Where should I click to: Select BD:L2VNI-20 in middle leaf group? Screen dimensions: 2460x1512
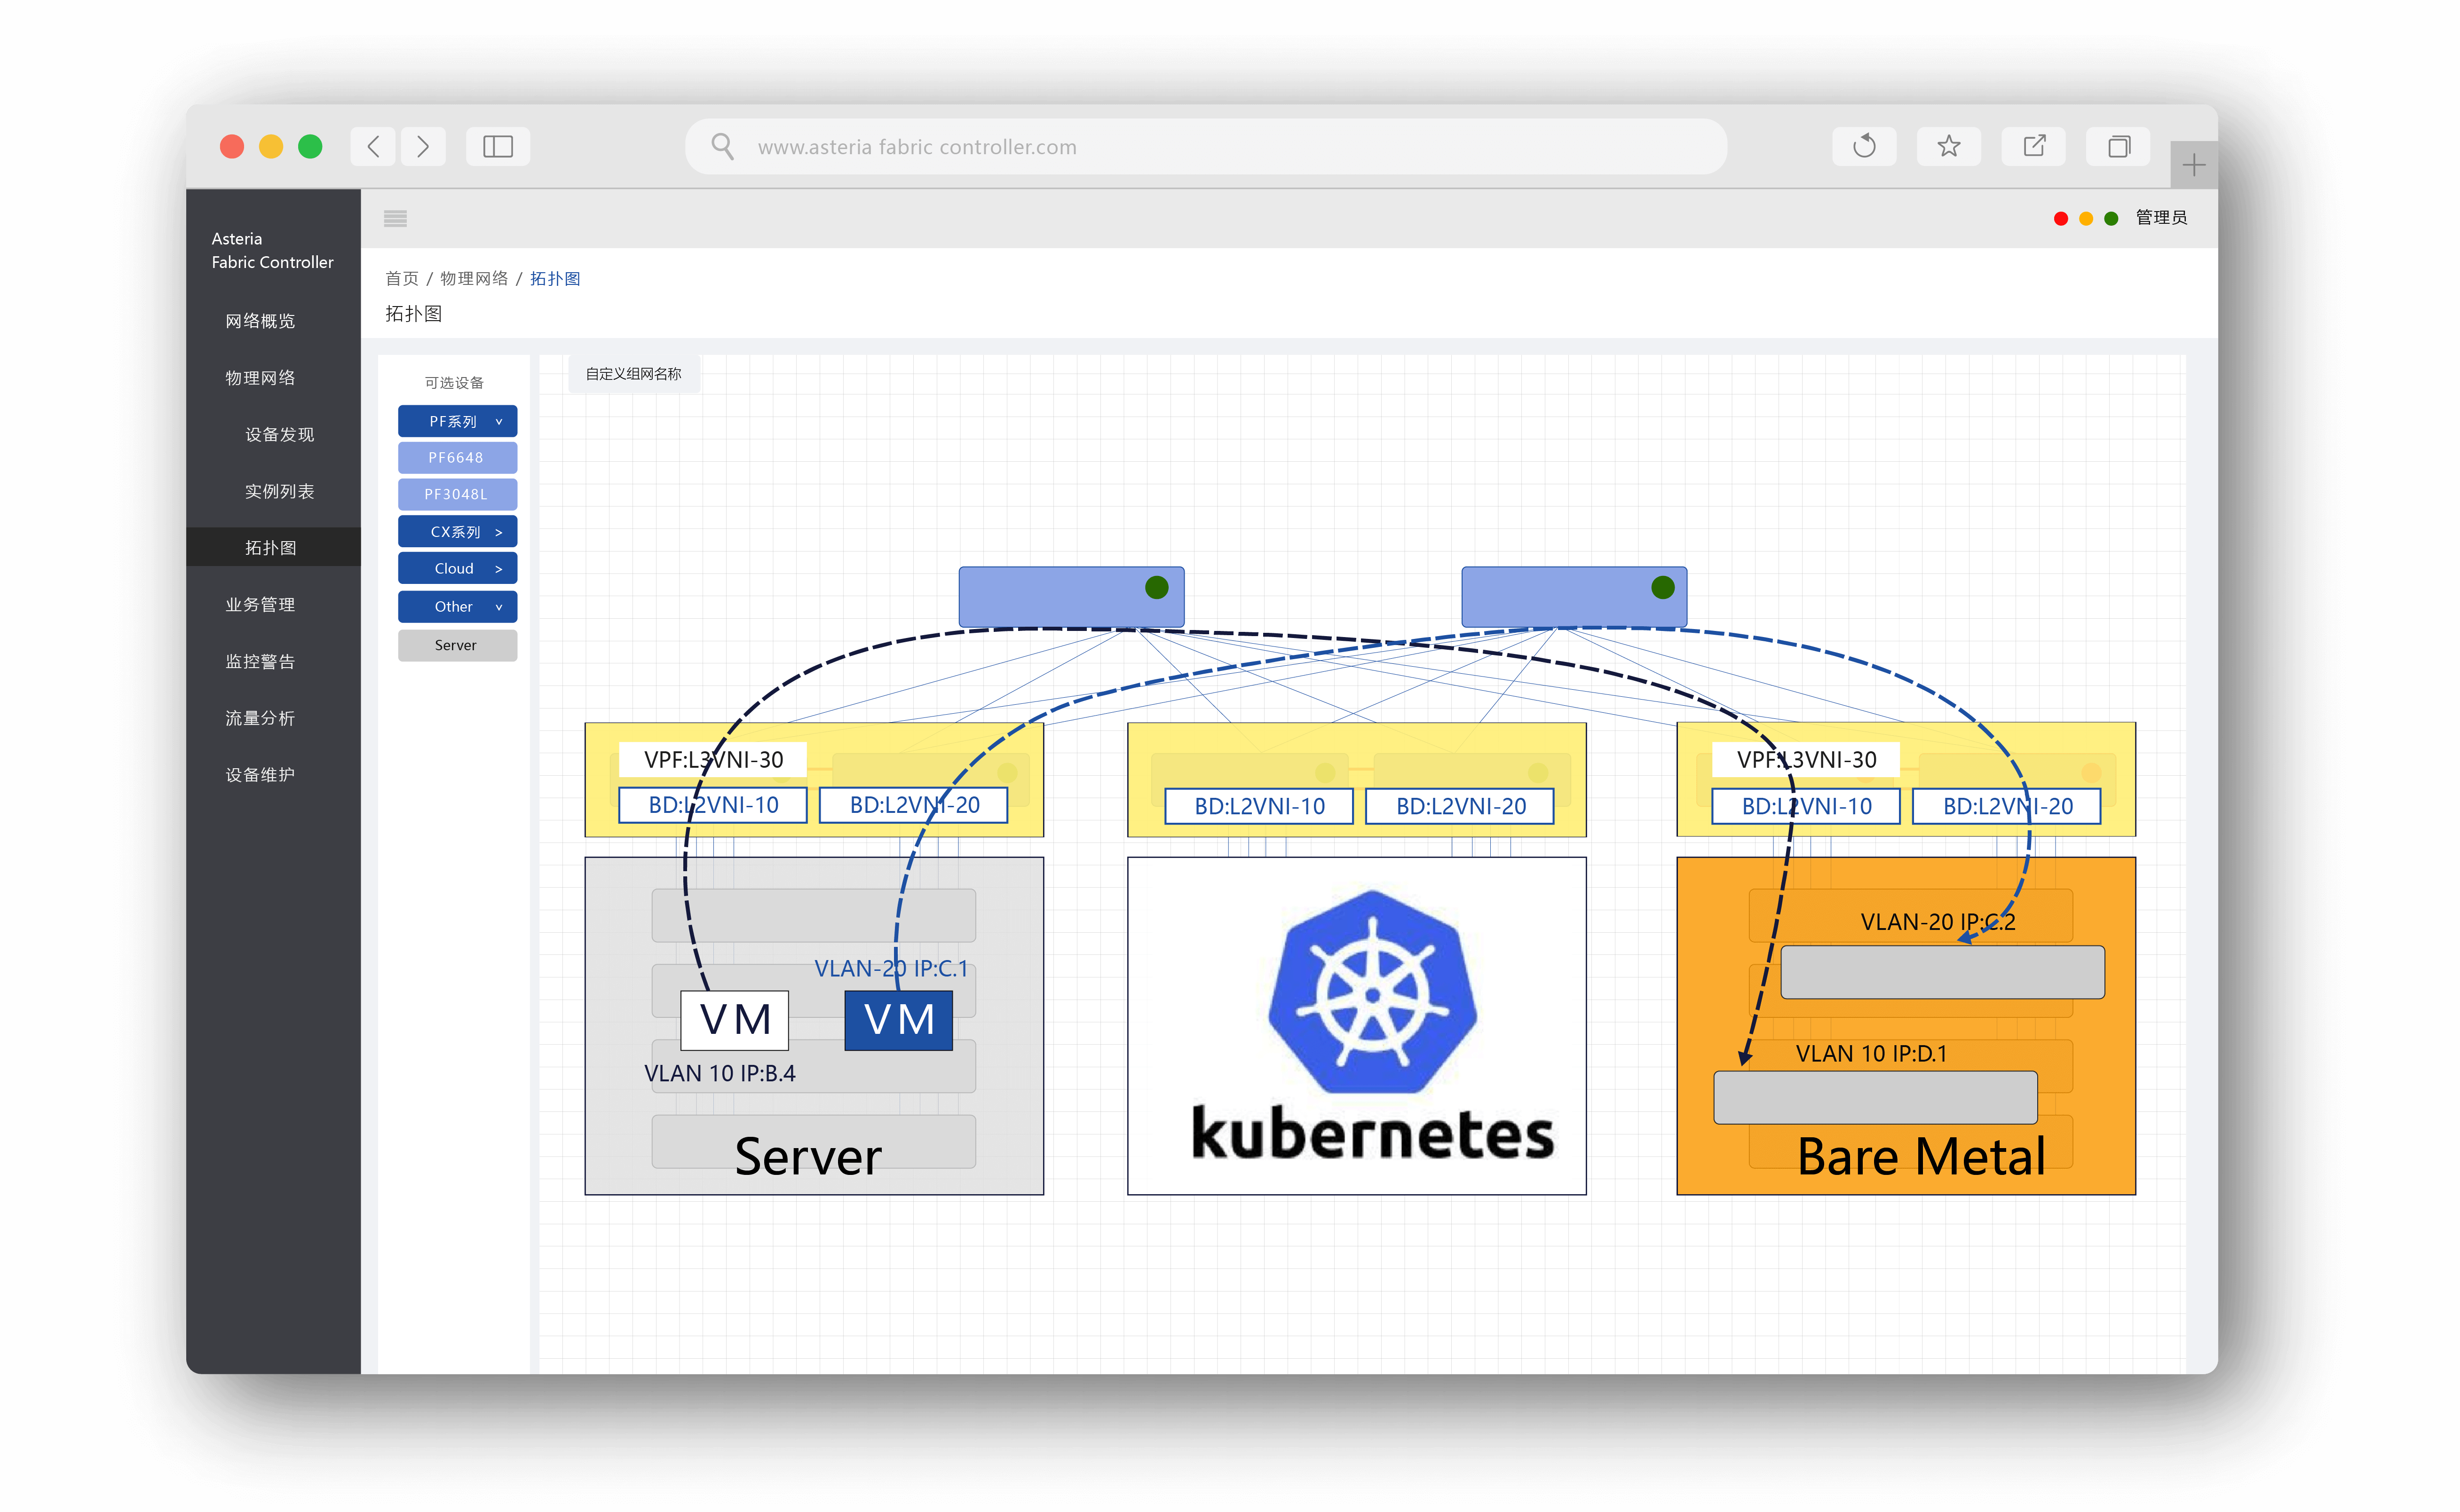click(x=1460, y=806)
